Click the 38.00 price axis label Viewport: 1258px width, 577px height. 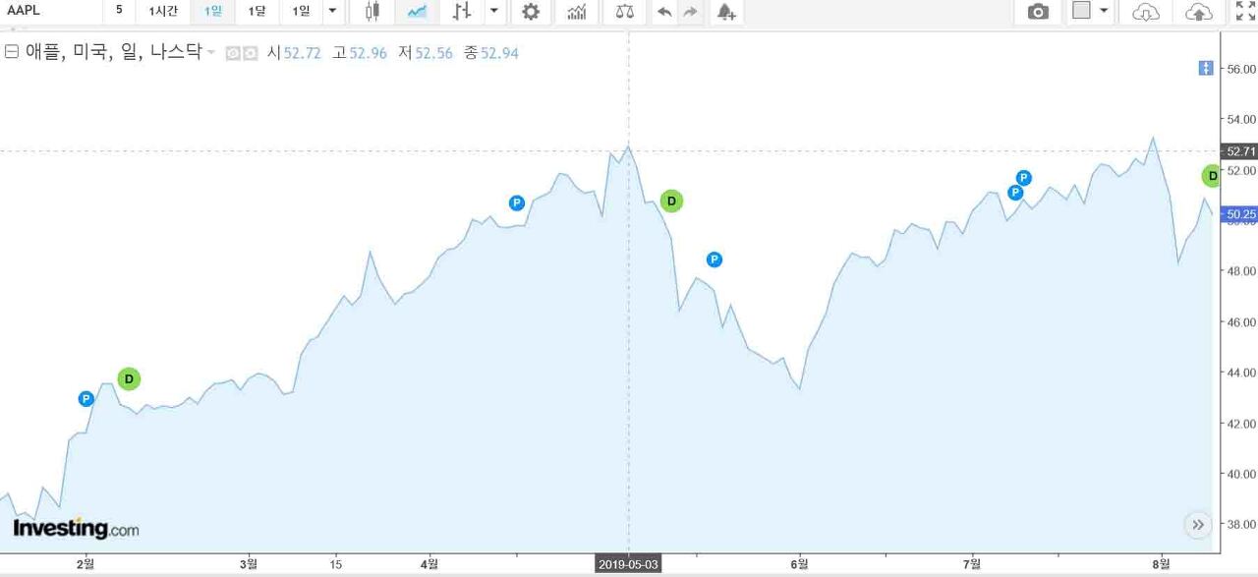click(1241, 524)
